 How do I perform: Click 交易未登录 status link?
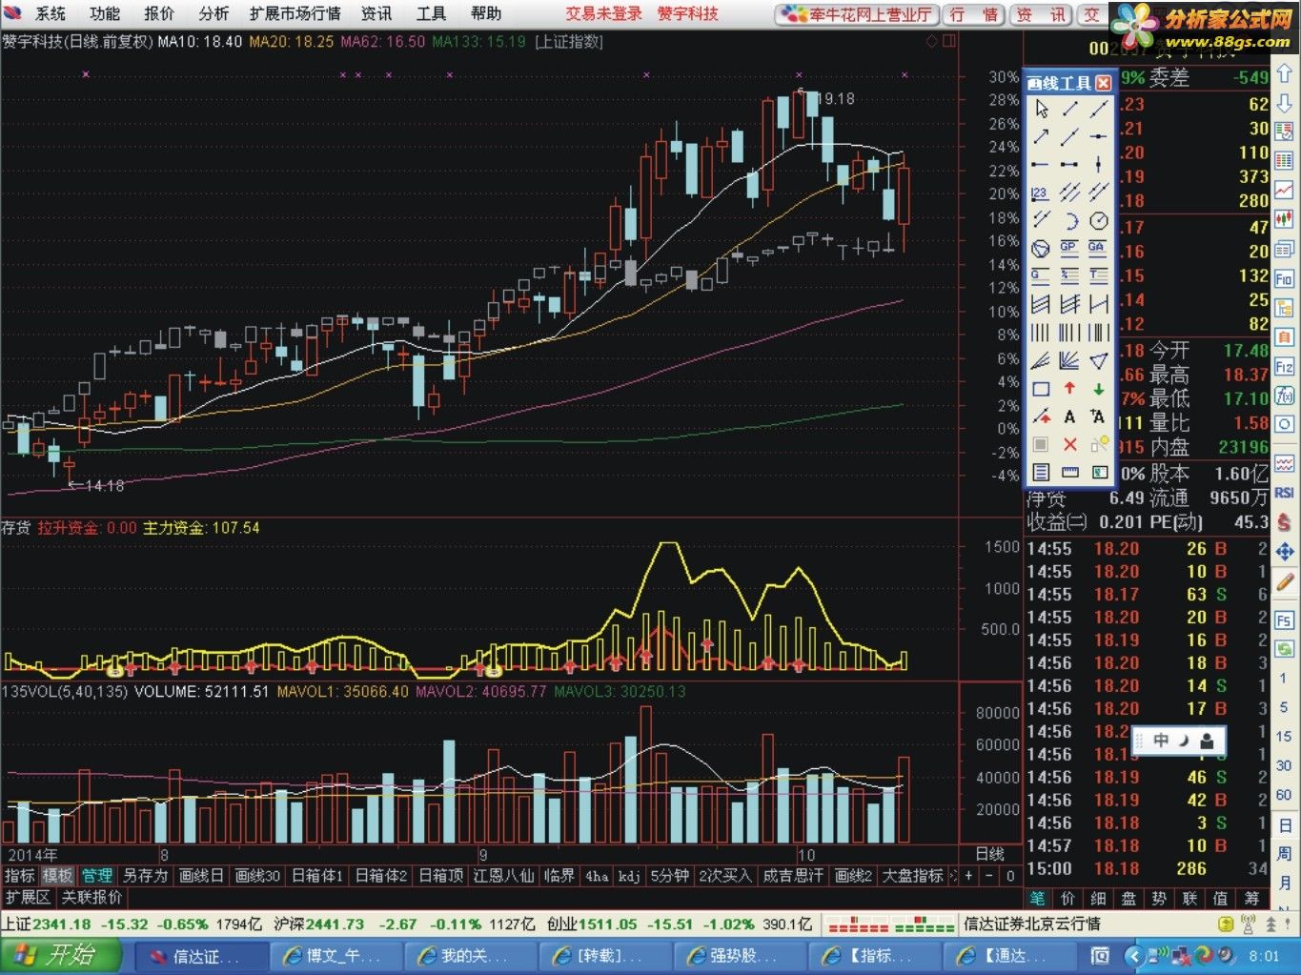click(603, 13)
